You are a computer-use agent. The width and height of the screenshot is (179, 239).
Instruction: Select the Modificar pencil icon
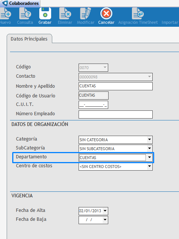[86, 14]
